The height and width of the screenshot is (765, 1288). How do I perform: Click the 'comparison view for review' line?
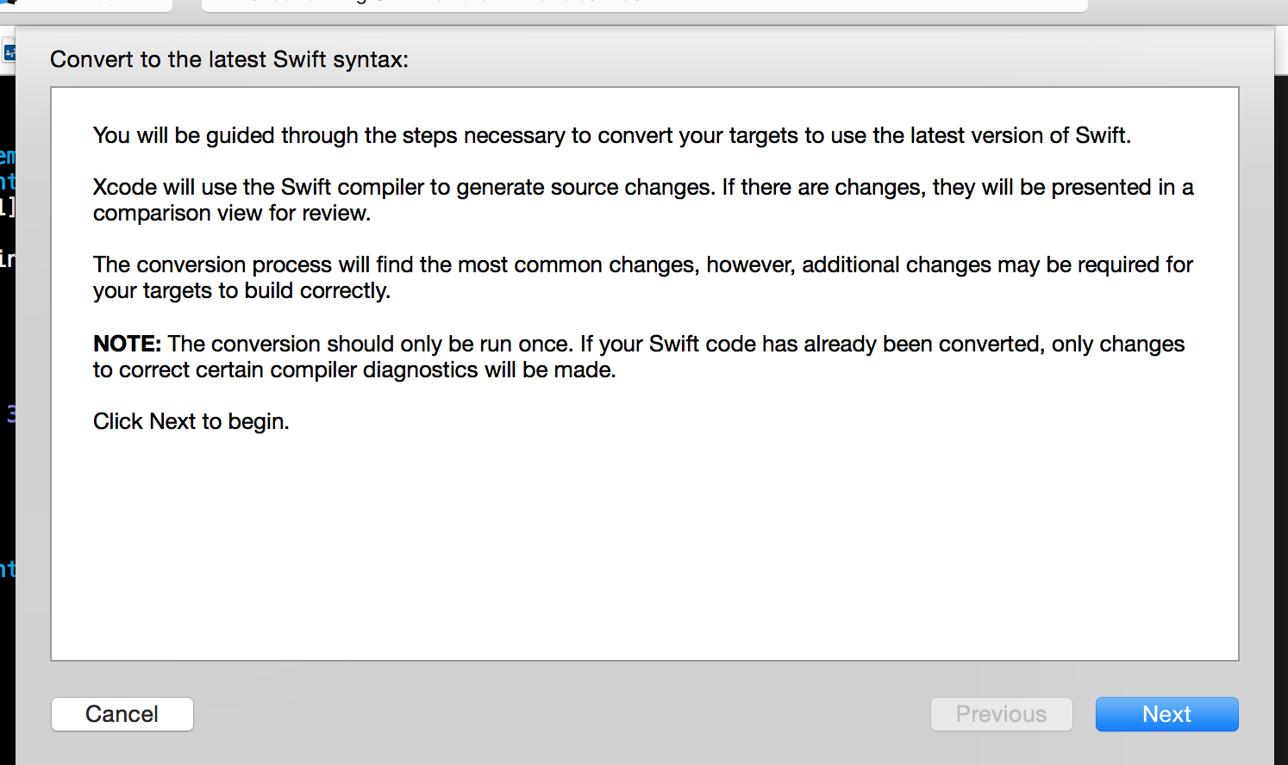(232, 213)
